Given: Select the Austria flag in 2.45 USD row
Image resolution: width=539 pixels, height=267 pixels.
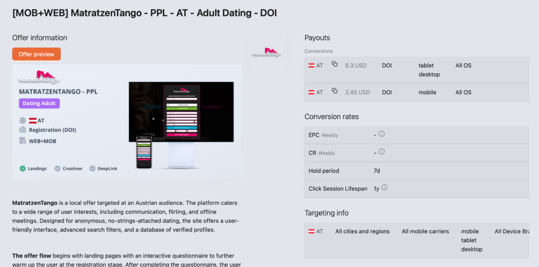Looking at the screenshot, I should 312,92.
